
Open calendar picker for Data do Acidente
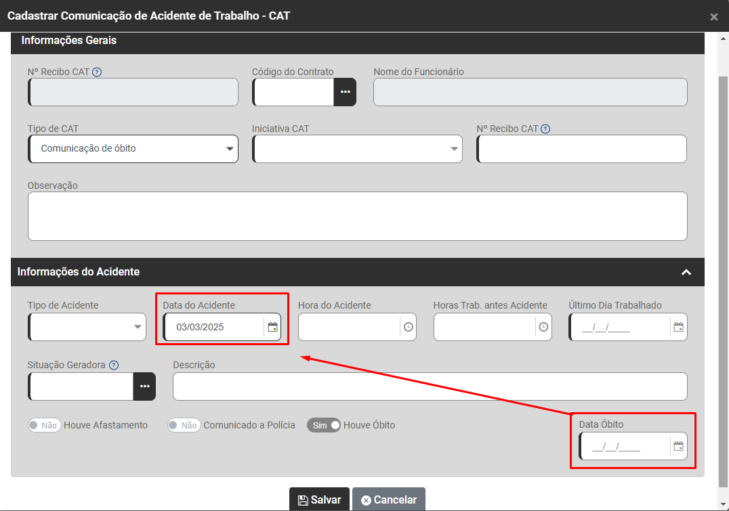point(272,327)
